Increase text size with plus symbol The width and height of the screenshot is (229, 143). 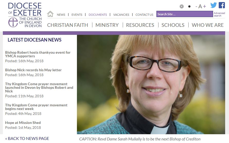tap(205, 6)
